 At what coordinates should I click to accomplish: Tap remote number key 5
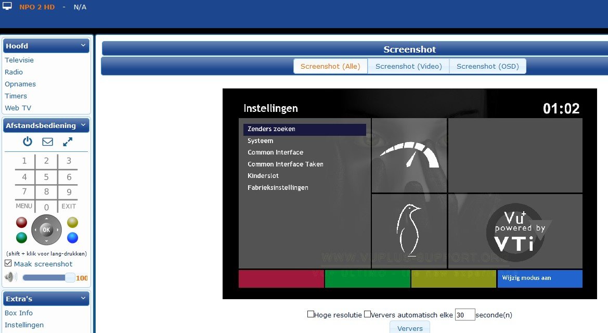pyautogui.click(x=46, y=177)
